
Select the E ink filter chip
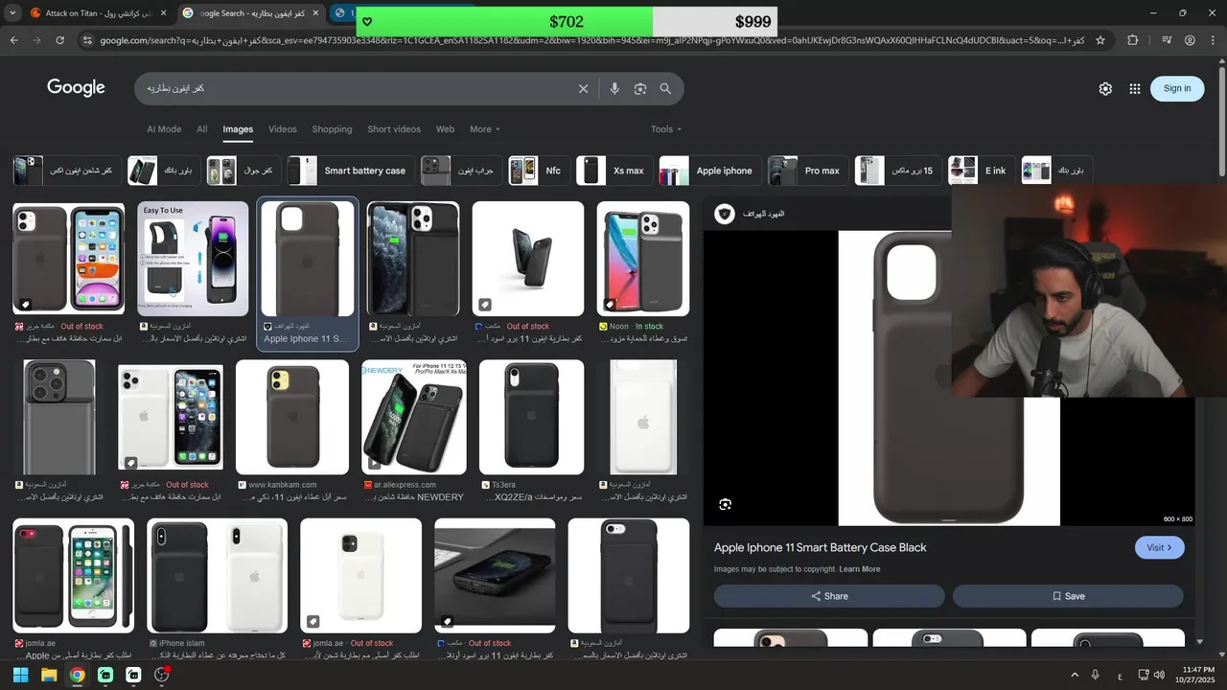point(982,171)
